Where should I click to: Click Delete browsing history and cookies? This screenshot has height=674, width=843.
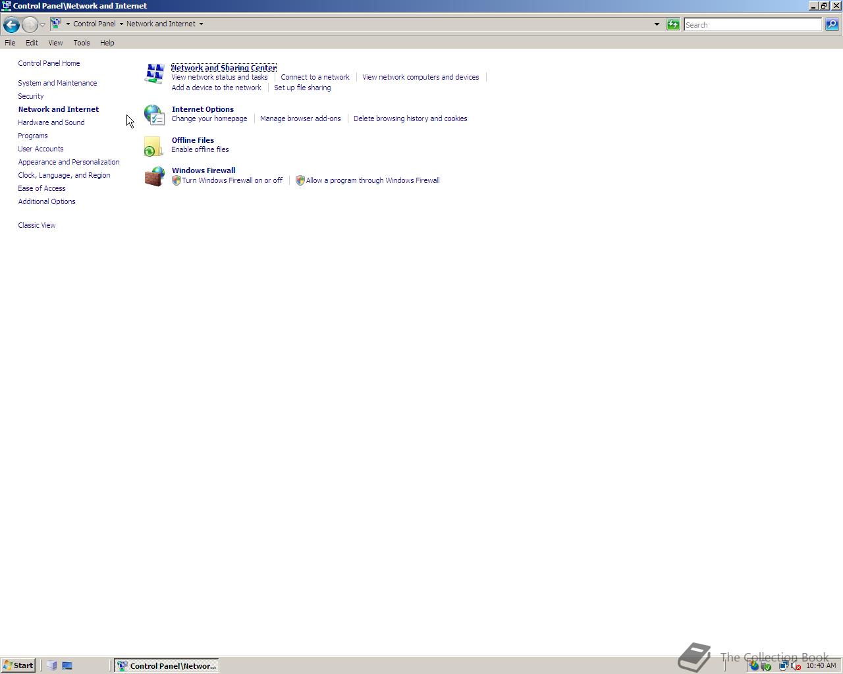[x=410, y=118]
